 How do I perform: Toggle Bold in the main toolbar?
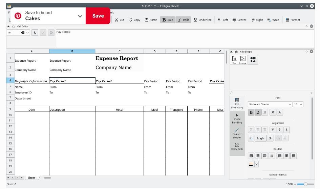click(x=168, y=20)
